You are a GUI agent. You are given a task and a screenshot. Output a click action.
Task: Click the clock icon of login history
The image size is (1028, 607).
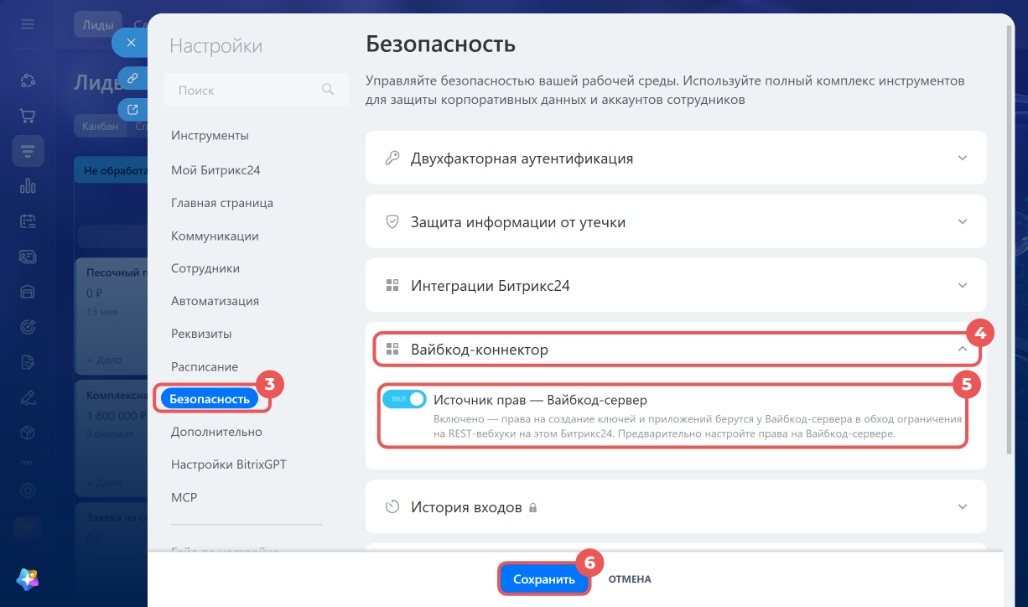coord(392,507)
